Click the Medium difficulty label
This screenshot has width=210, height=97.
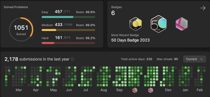point(47,25)
